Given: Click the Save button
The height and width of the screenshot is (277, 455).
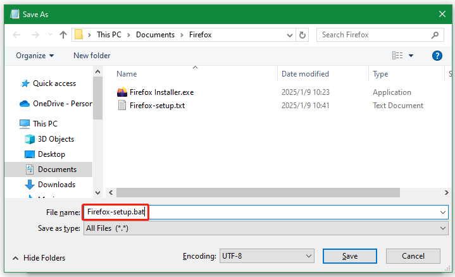Looking at the screenshot, I should (x=350, y=256).
